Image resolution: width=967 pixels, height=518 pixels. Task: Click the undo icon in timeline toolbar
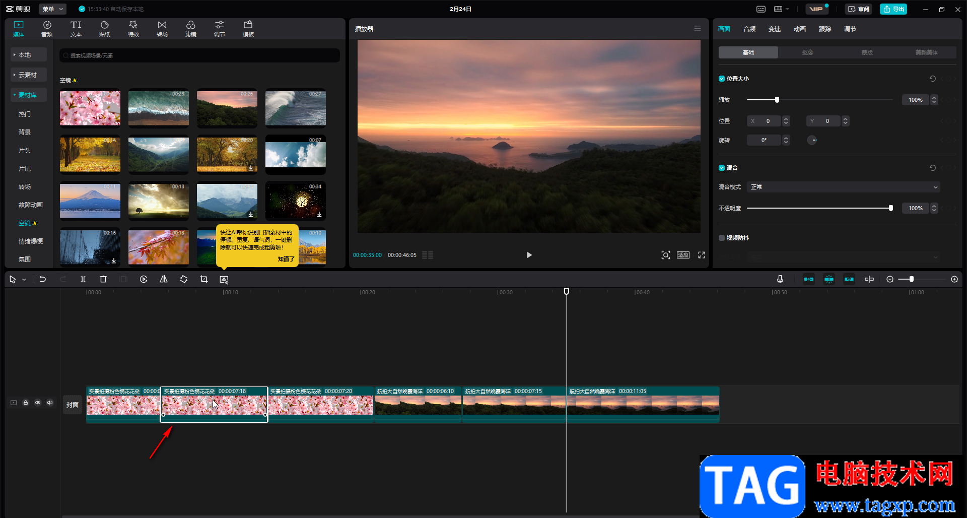pos(43,279)
